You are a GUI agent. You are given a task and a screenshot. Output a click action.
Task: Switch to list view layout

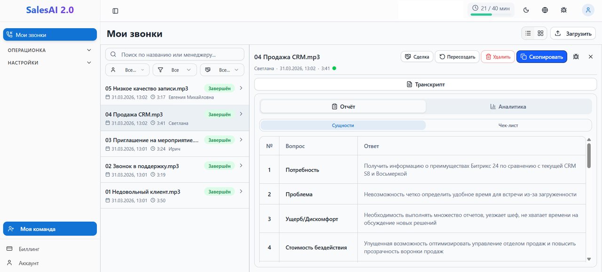click(528, 33)
